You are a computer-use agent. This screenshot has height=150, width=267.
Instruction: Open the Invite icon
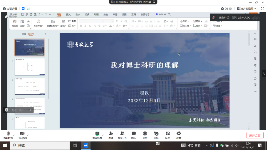(x=111, y=135)
